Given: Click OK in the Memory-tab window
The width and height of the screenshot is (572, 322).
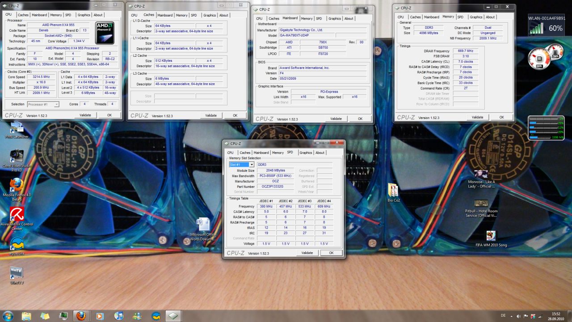Looking at the screenshot, I should pyautogui.click(x=502, y=117).
